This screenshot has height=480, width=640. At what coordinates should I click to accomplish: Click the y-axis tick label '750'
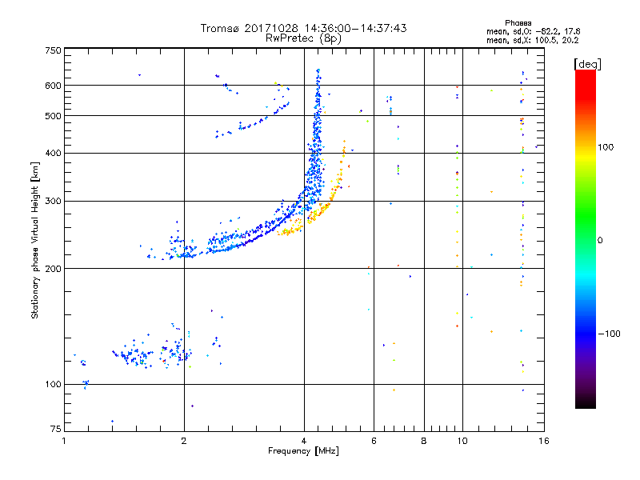(x=53, y=50)
